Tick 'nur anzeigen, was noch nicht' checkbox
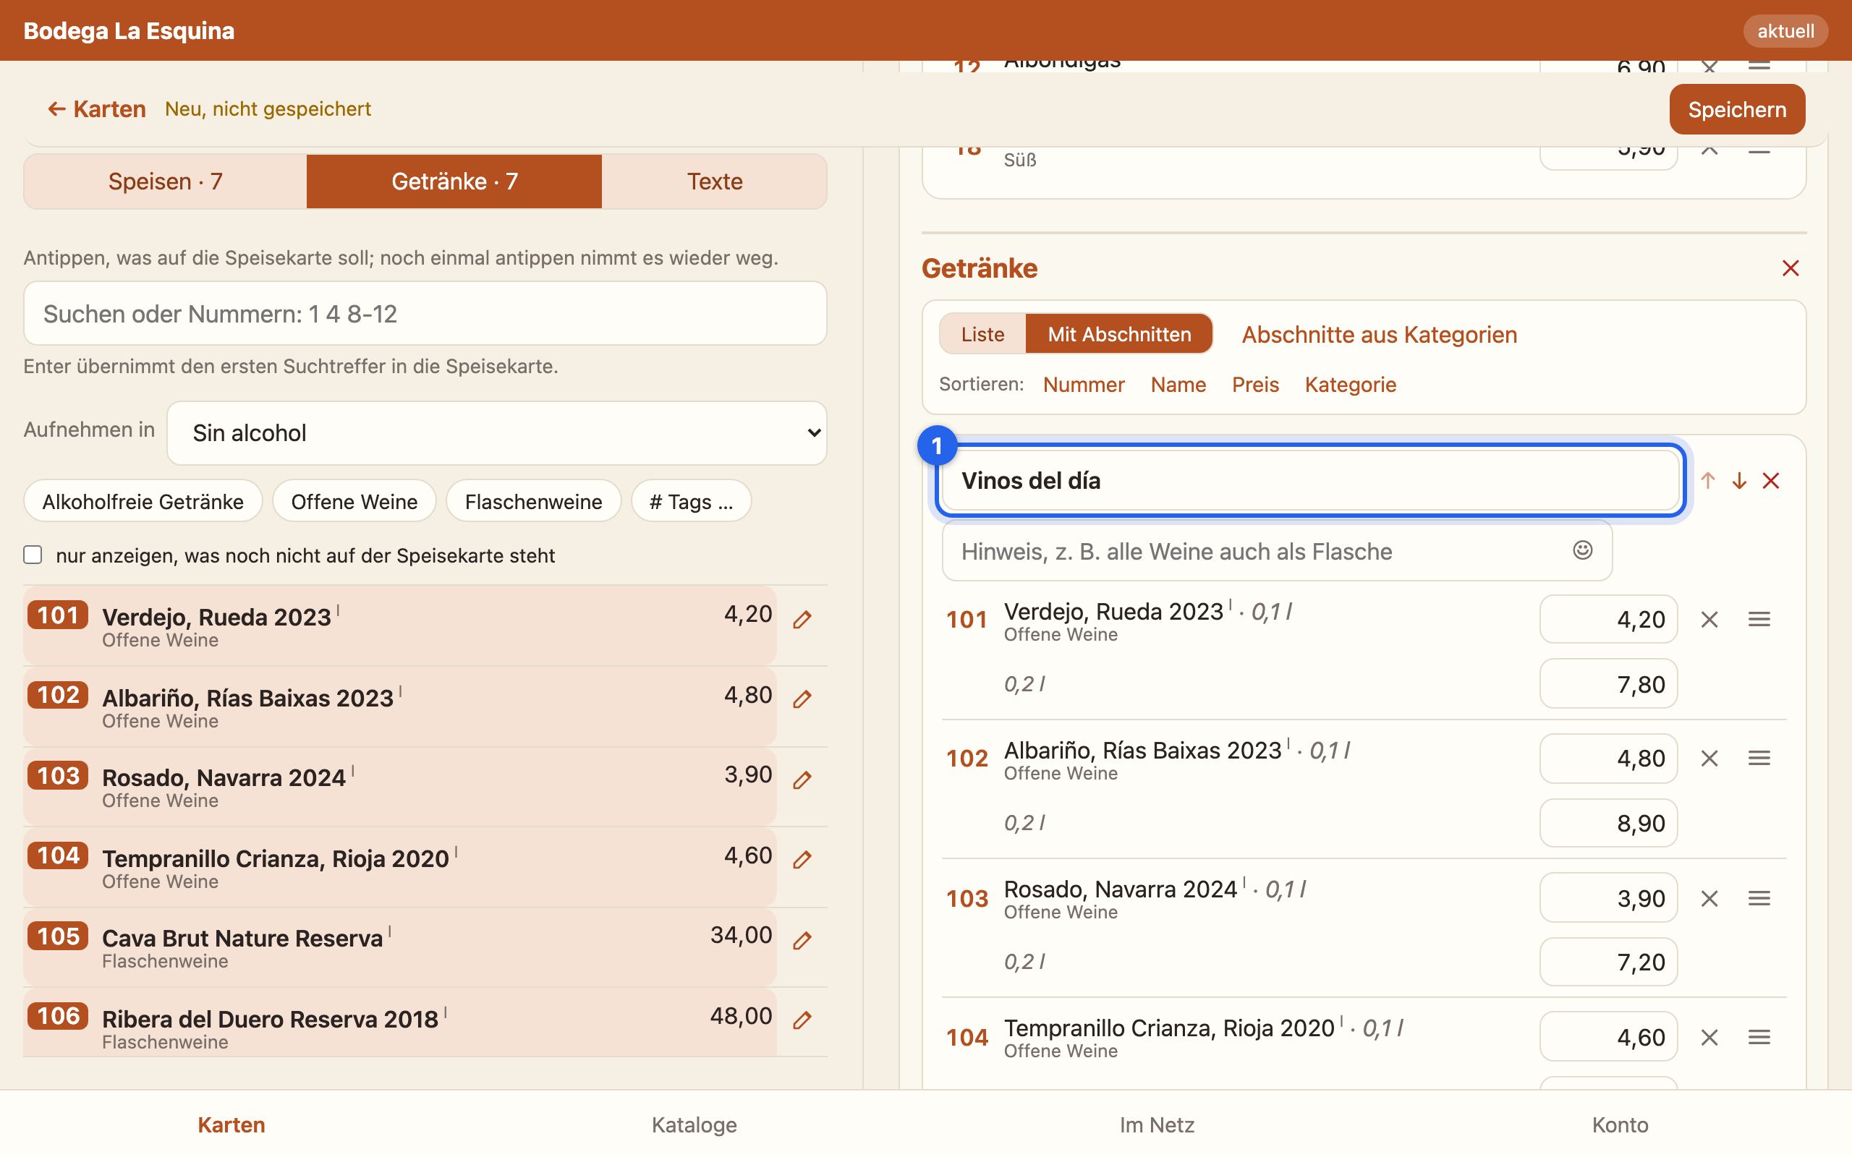The image size is (1852, 1157). point(32,555)
